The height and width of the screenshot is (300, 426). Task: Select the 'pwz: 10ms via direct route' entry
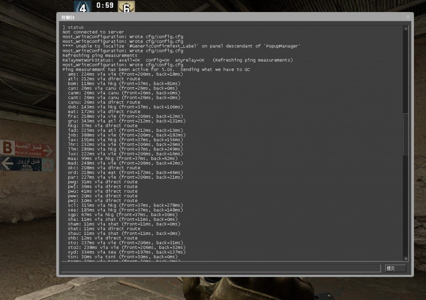click(x=102, y=201)
